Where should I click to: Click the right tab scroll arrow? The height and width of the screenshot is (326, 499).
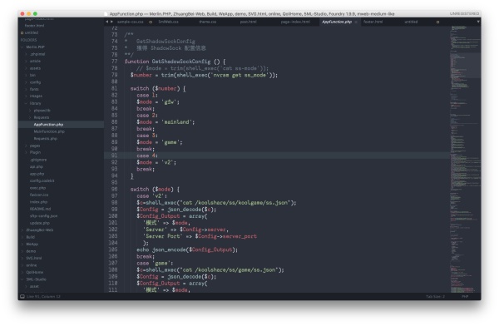[x=111, y=22]
